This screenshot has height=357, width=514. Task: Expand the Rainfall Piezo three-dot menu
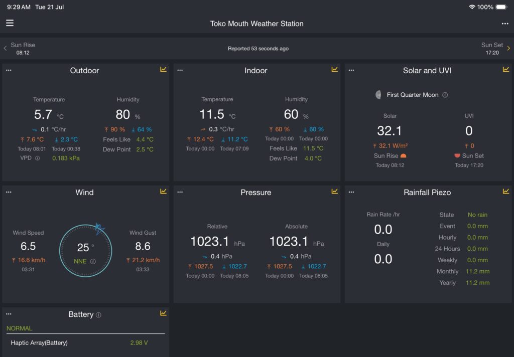[x=351, y=192]
